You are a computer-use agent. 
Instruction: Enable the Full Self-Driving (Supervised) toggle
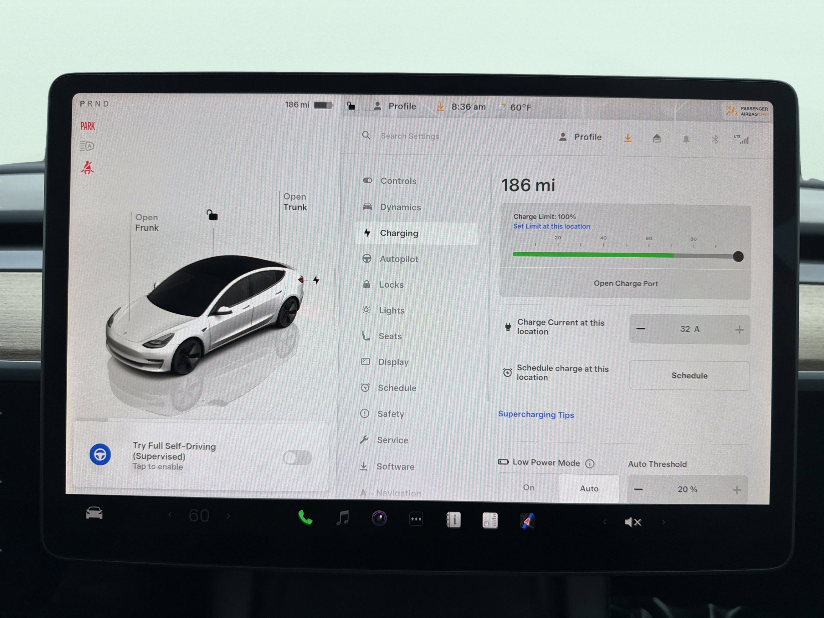coord(297,458)
